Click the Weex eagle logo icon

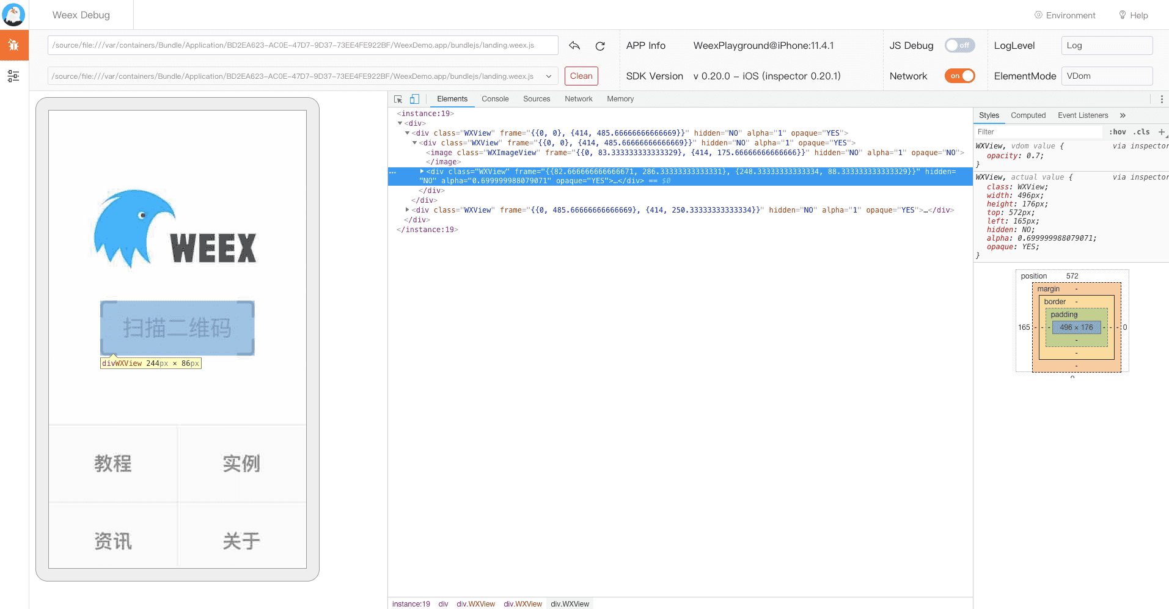[x=13, y=15]
